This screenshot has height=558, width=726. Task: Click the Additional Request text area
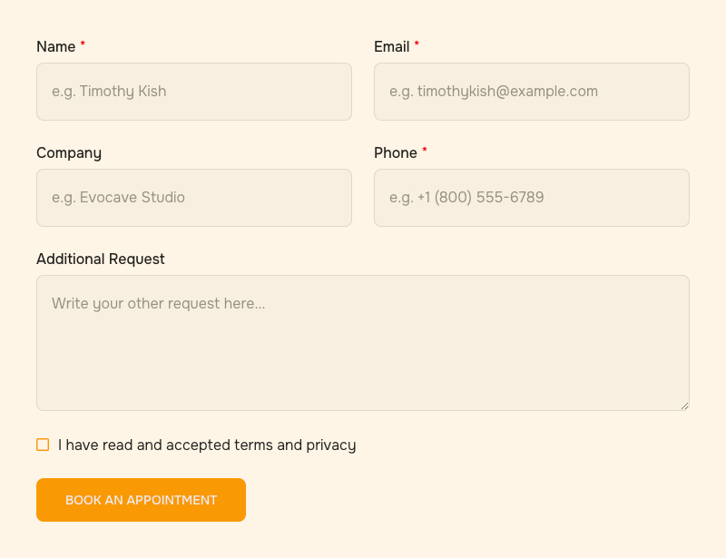363,342
